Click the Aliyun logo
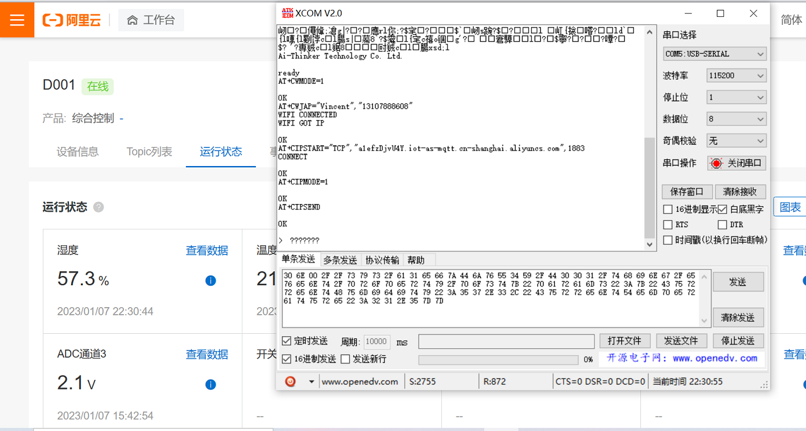The image size is (806, 431). coord(72,20)
